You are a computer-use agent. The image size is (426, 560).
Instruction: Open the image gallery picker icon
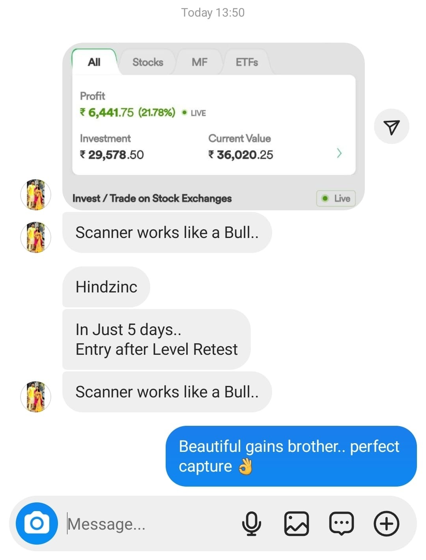(x=296, y=524)
